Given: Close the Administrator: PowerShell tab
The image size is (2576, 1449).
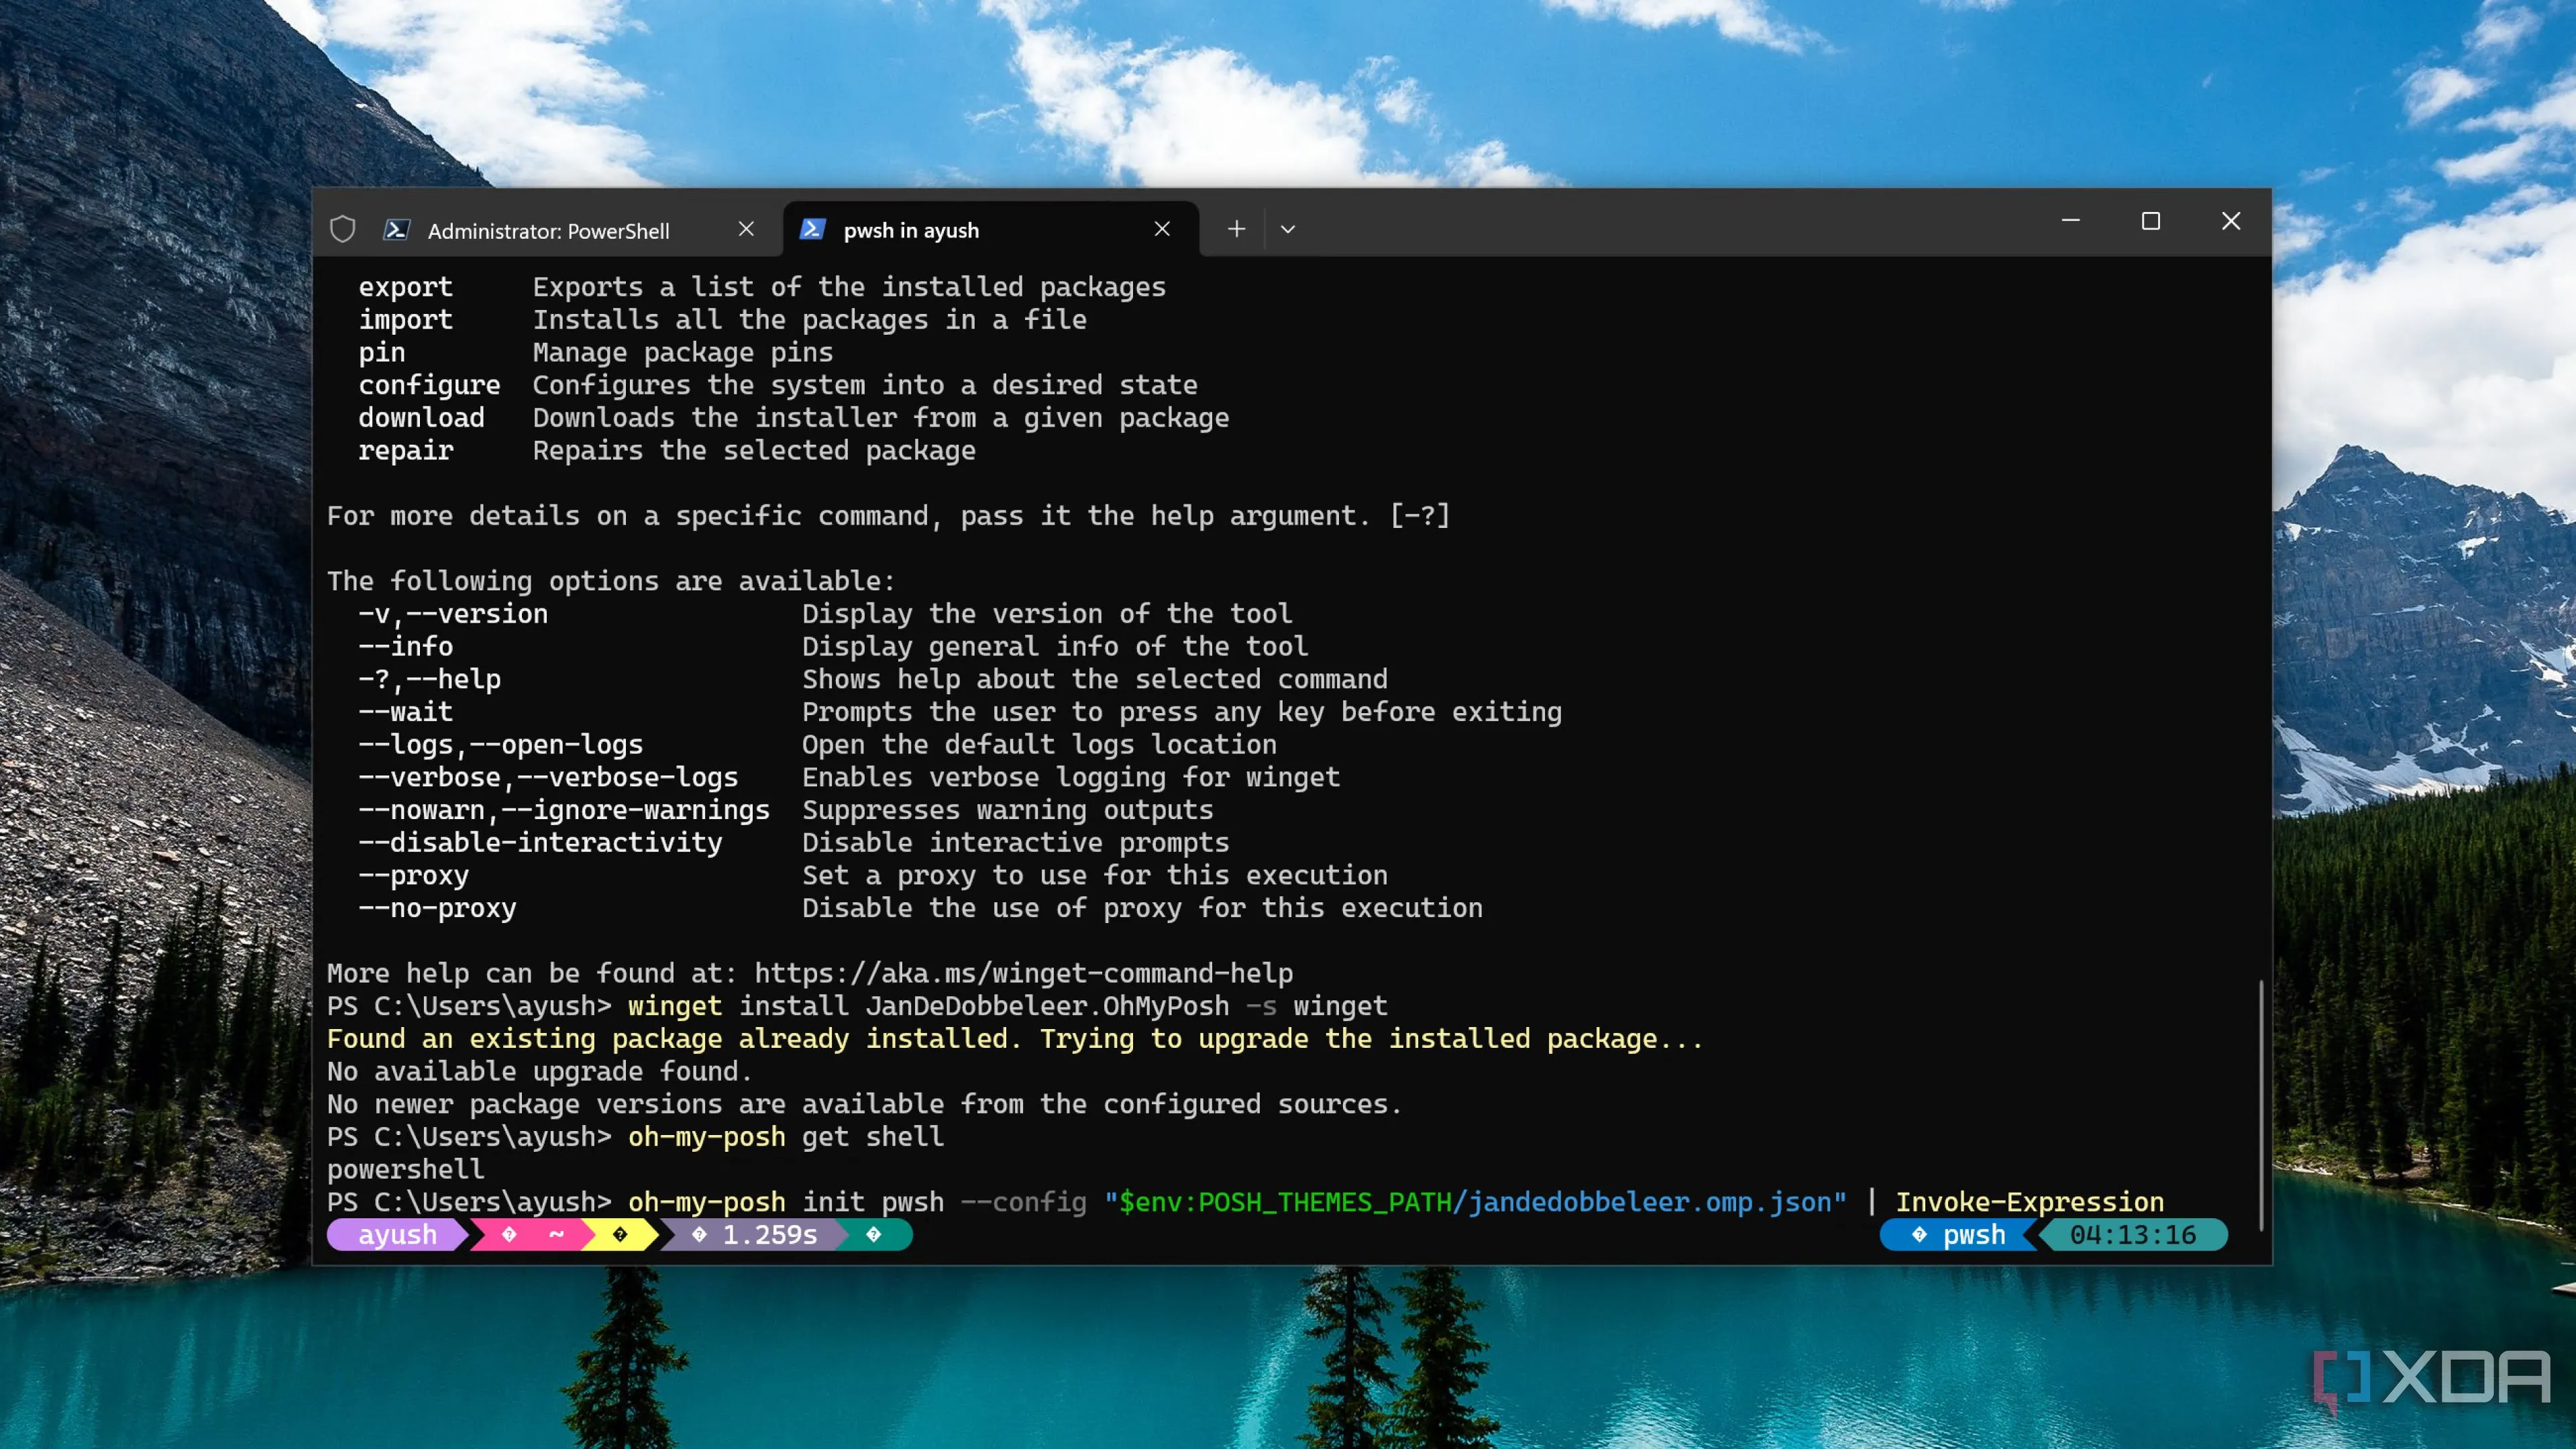Looking at the screenshot, I should coord(745,229).
